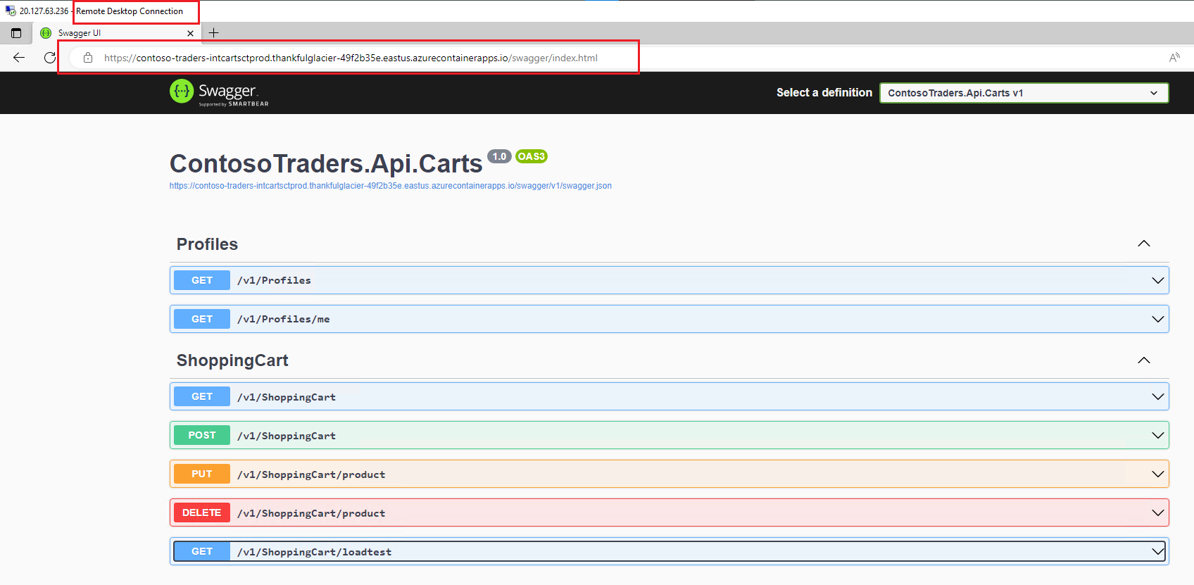Image resolution: width=1194 pixels, height=585 pixels.
Task: Click the Swagger logo
Action: click(219, 92)
